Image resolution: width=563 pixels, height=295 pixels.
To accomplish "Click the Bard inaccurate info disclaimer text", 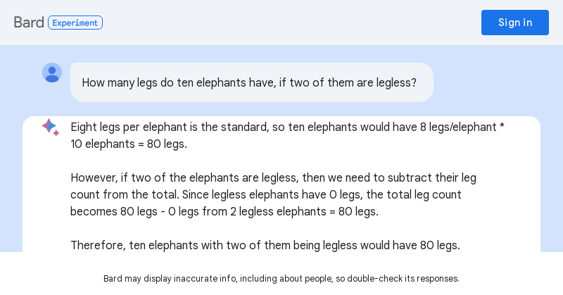I will 281,279.
